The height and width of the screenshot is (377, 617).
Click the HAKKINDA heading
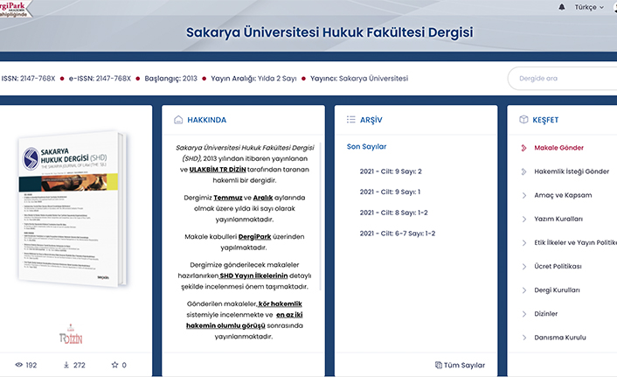(x=206, y=120)
